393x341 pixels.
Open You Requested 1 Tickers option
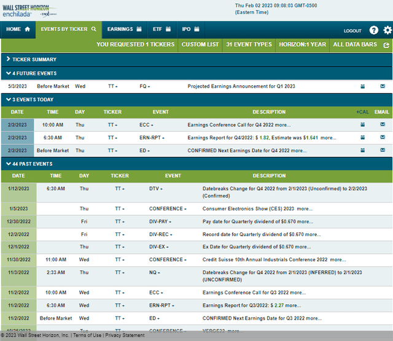click(135, 45)
